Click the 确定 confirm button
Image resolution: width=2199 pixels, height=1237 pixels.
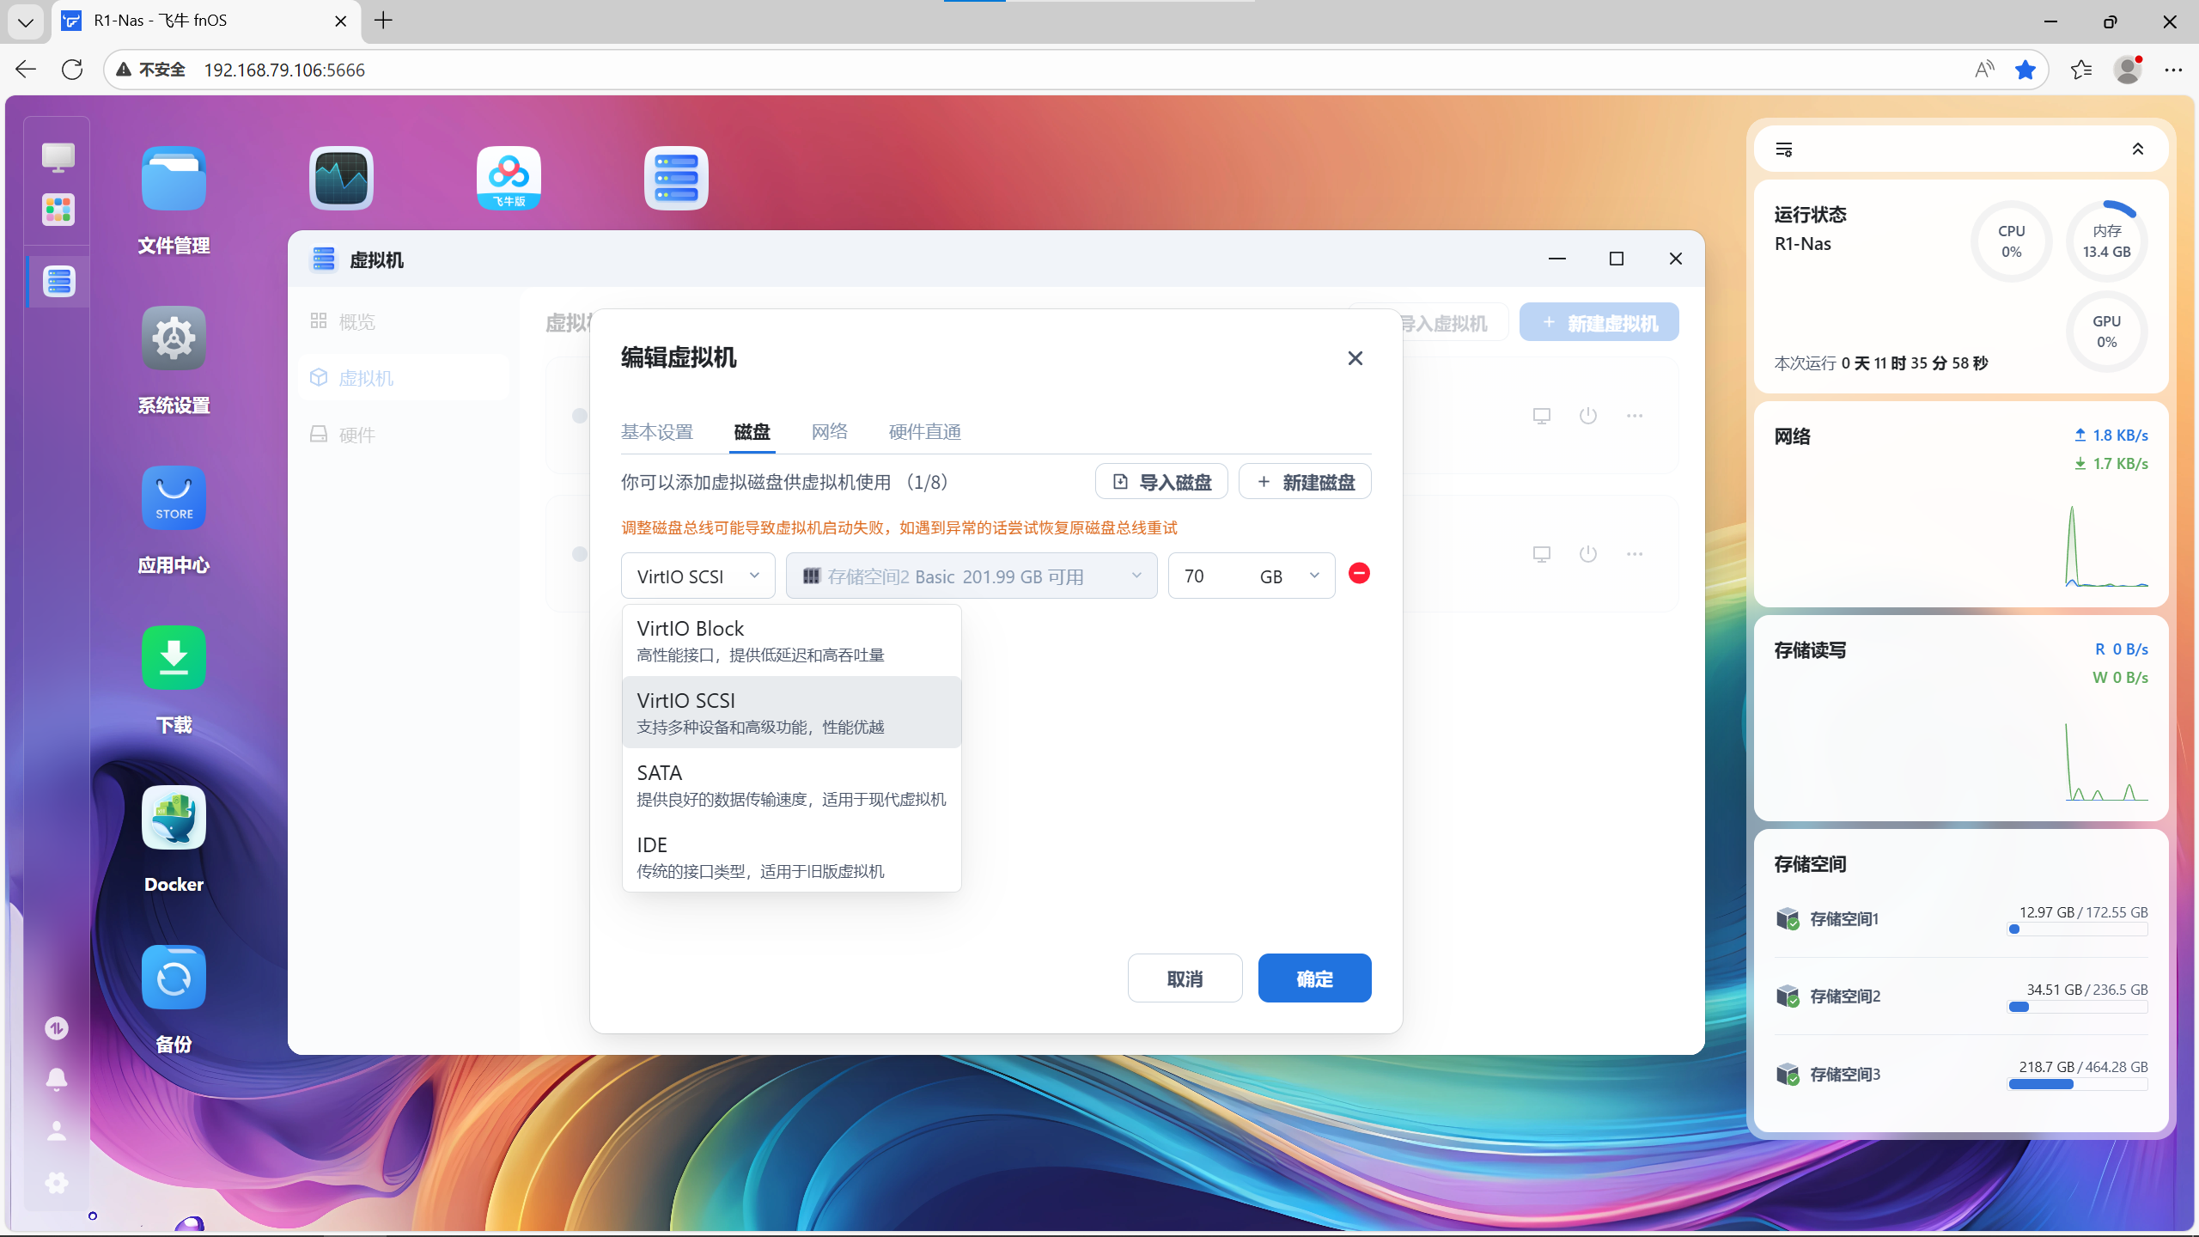(1314, 978)
